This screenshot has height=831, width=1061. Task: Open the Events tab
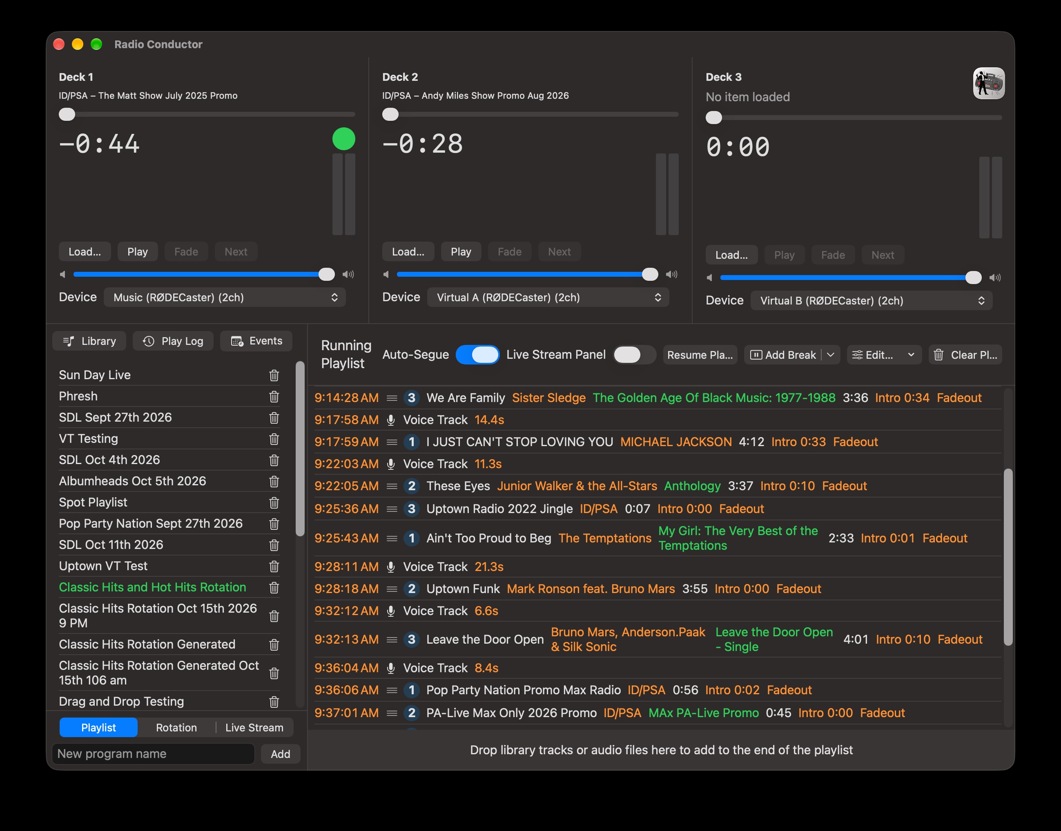256,341
